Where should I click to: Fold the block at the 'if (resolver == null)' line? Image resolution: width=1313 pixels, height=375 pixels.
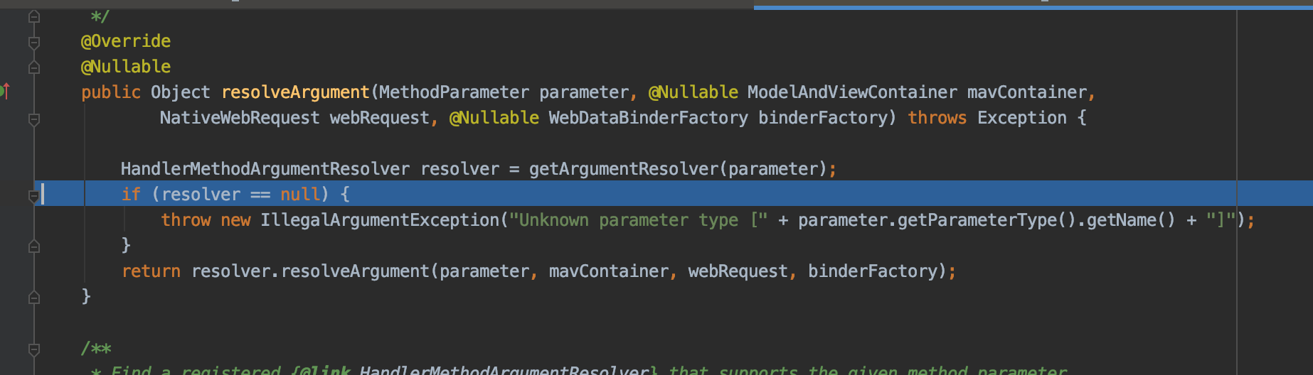click(x=33, y=195)
